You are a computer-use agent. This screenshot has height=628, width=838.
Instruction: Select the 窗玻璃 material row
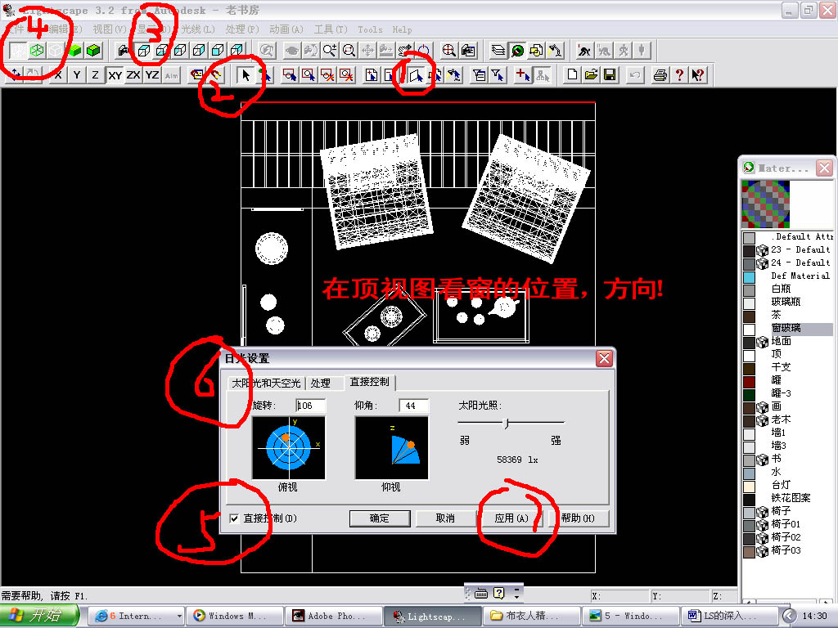788,328
